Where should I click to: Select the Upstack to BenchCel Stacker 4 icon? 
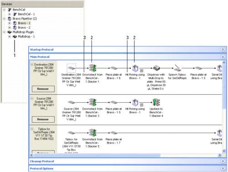click(x=156, y=102)
